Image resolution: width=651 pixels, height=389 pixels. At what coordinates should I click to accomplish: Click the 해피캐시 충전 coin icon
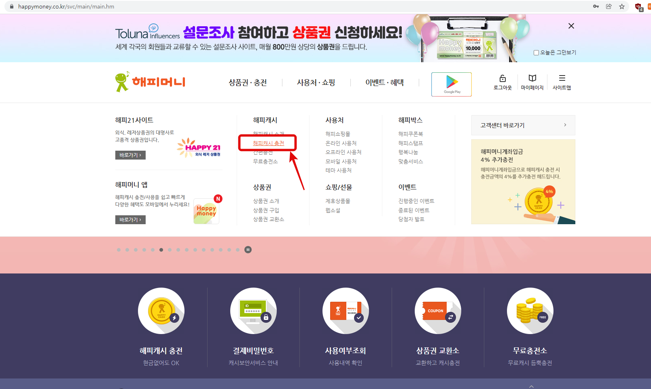tap(161, 311)
